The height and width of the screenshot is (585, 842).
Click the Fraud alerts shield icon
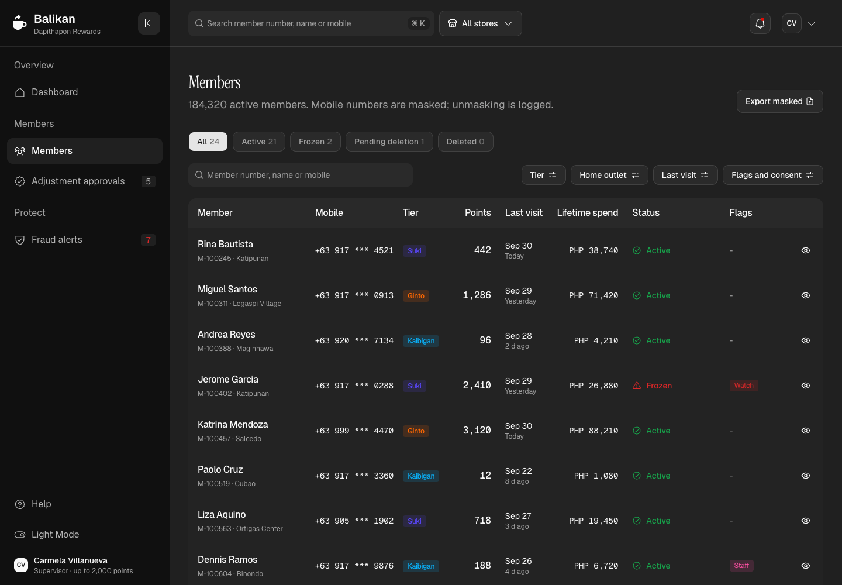pos(20,240)
